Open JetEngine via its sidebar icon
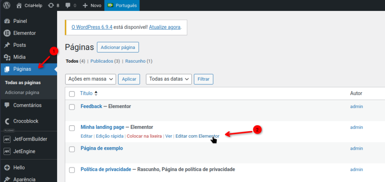 click(x=7, y=151)
